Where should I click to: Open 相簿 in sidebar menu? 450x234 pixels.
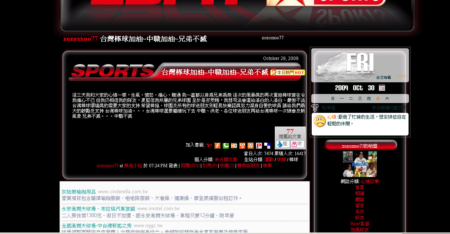(360, 194)
